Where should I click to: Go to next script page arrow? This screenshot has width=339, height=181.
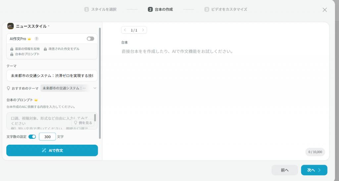coord(143,30)
